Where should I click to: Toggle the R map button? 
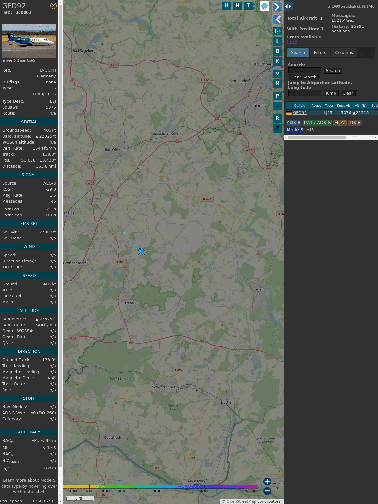click(x=278, y=118)
